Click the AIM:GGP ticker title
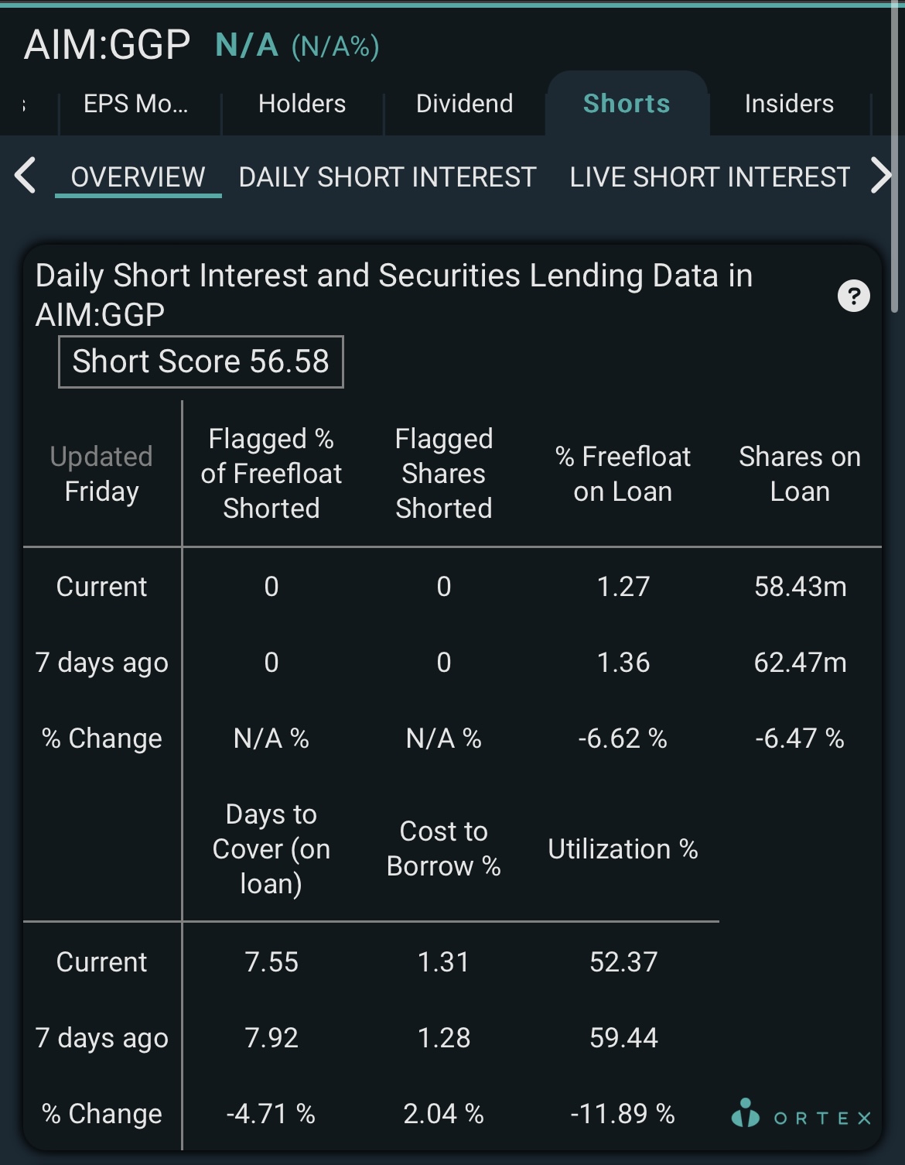The height and width of the screenshot is (1165, 905). (108, 44)
